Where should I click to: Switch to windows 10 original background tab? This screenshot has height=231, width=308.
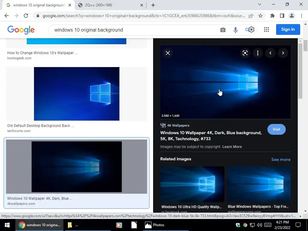(38, 5)
